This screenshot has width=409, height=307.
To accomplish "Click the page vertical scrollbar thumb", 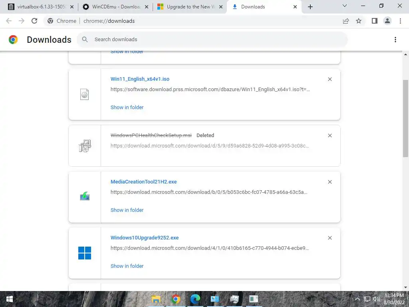I will coord(405,118).
